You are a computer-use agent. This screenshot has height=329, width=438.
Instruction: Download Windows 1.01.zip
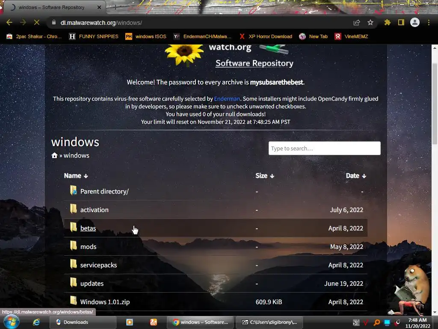[x=105, y=302]
